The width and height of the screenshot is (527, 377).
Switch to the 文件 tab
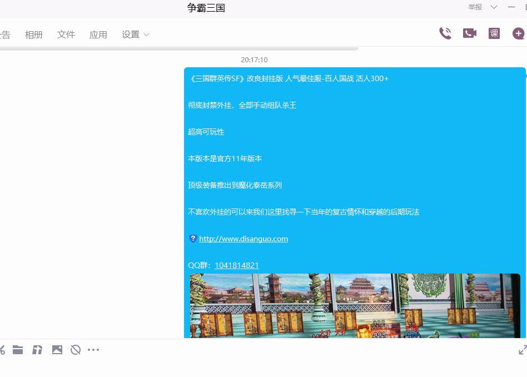66,34
